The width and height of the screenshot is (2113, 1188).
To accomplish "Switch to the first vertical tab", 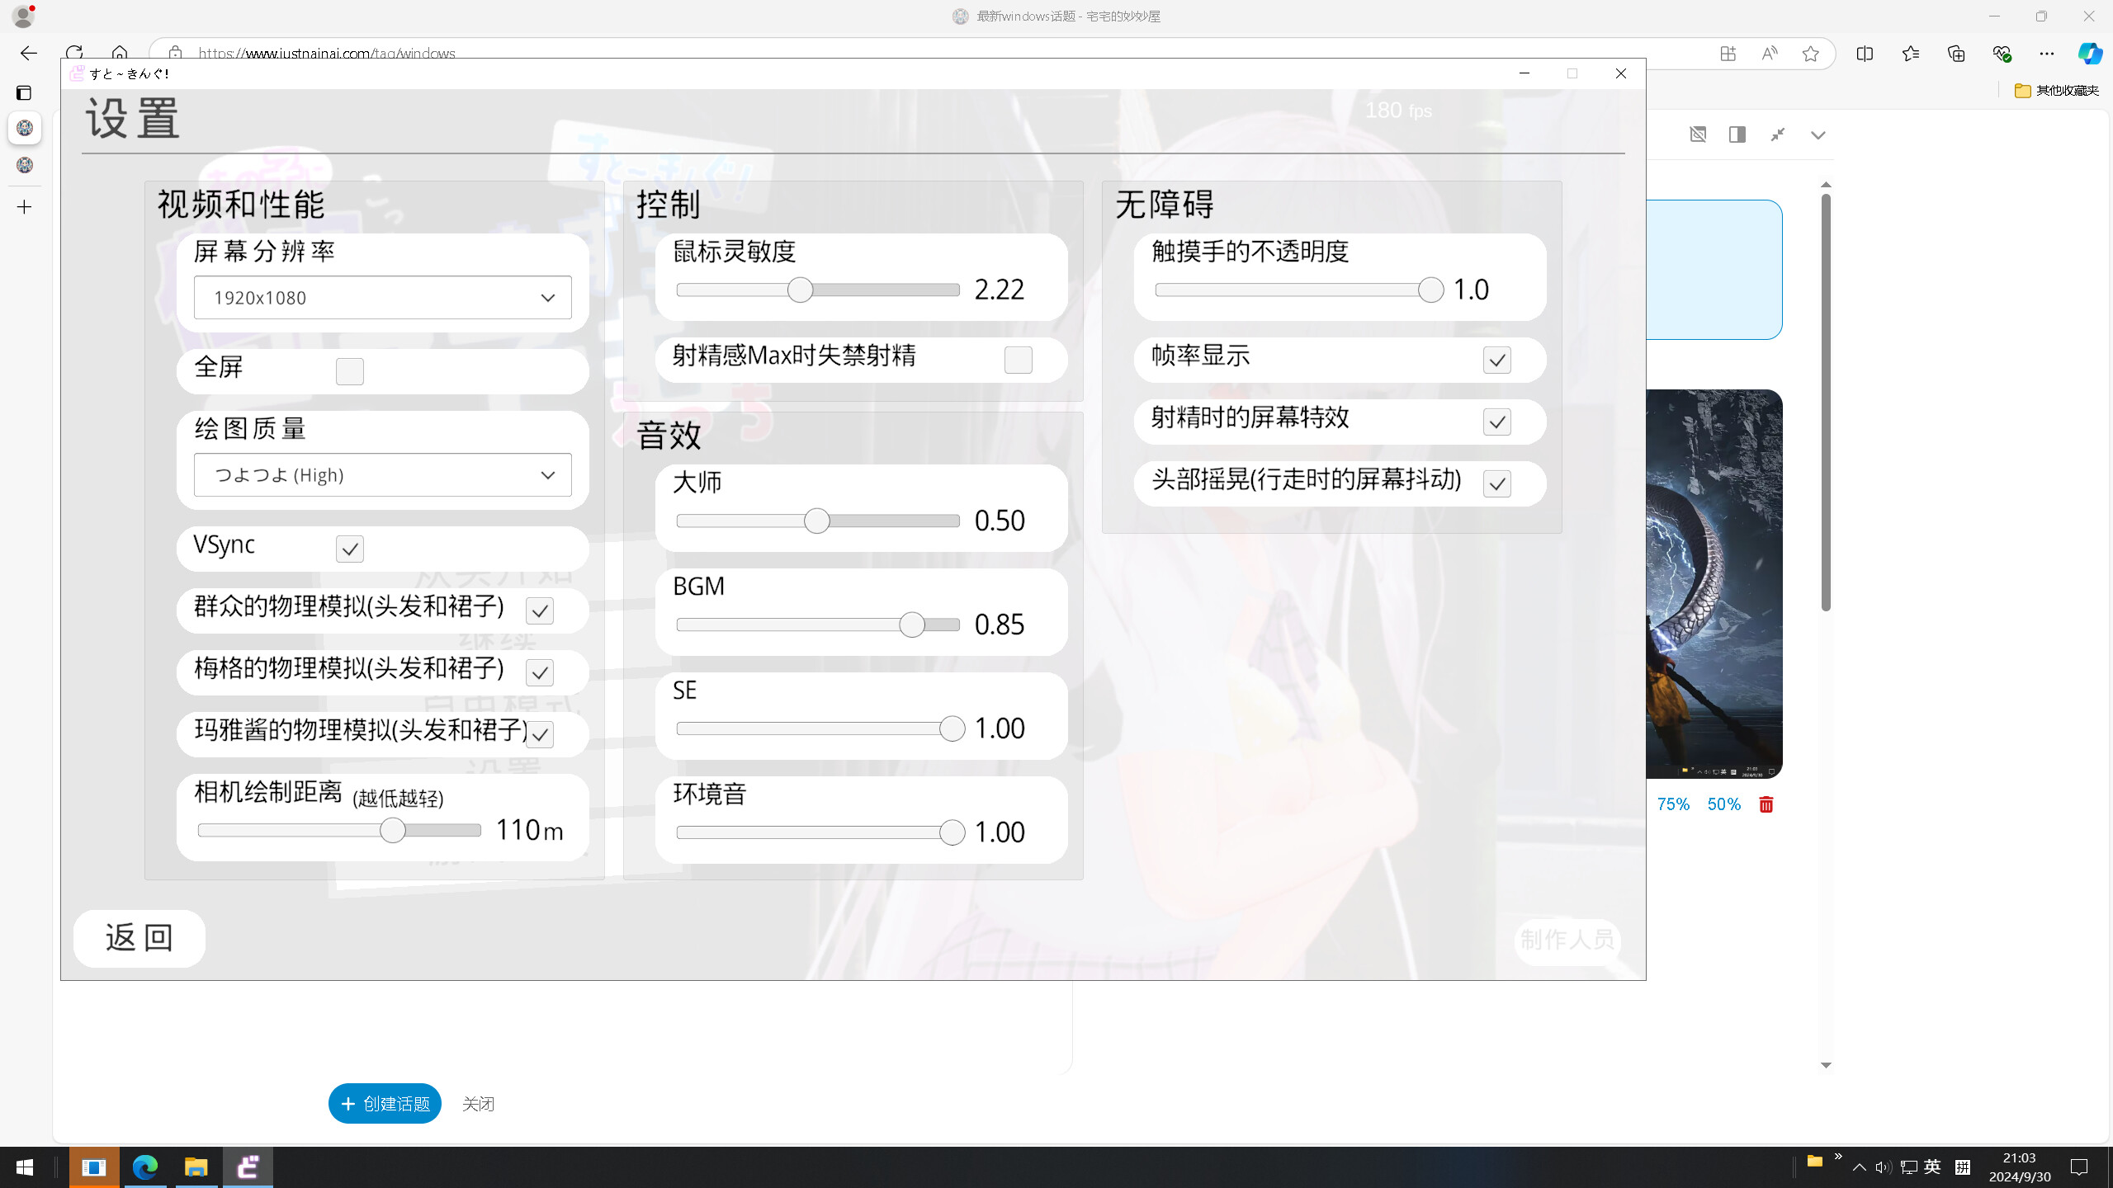I will tap(25, 129).
